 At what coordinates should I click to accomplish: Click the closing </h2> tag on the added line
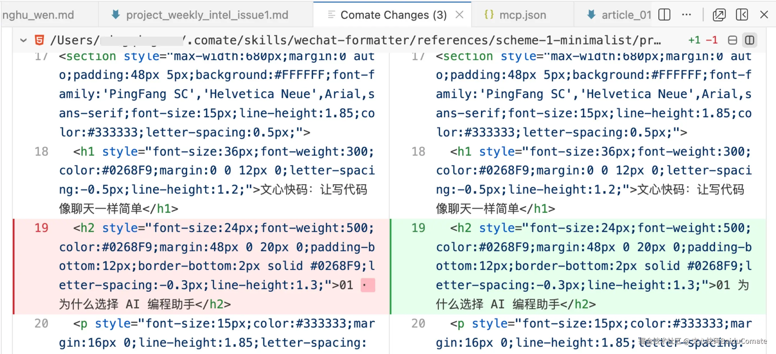pos(578,304)
